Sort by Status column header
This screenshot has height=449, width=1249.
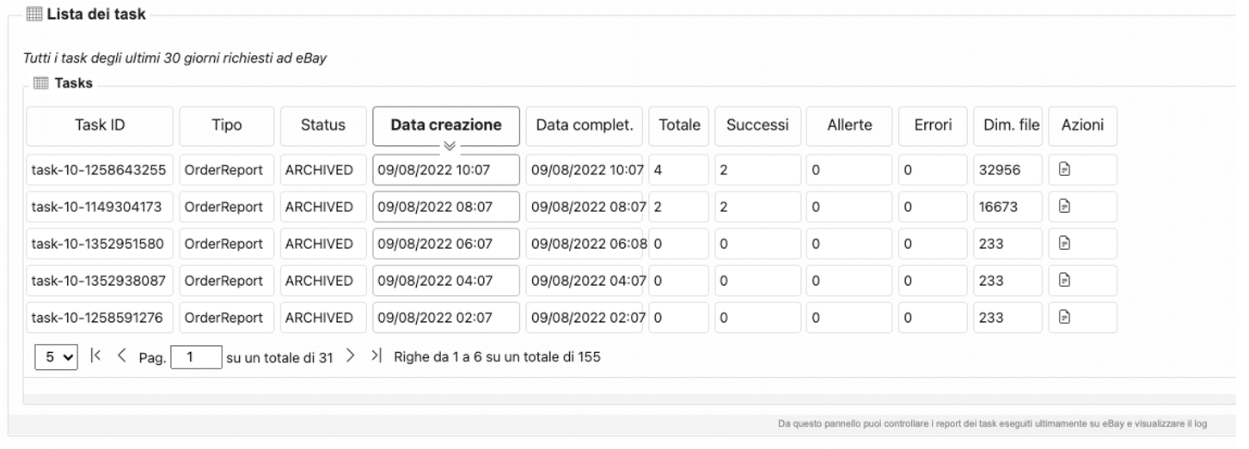point(323,125)
